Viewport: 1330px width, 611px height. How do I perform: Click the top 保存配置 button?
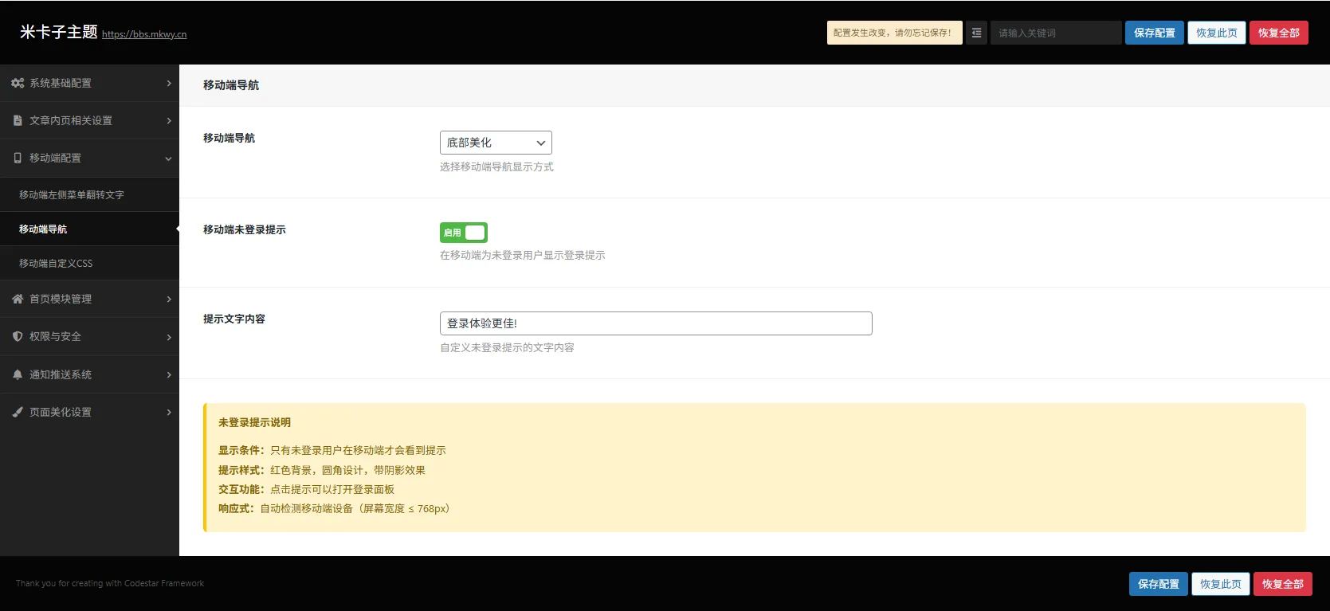pos(1154,33)
